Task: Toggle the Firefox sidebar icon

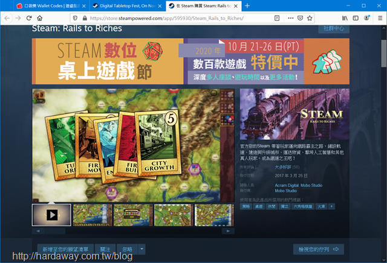Action: (356, 18)
